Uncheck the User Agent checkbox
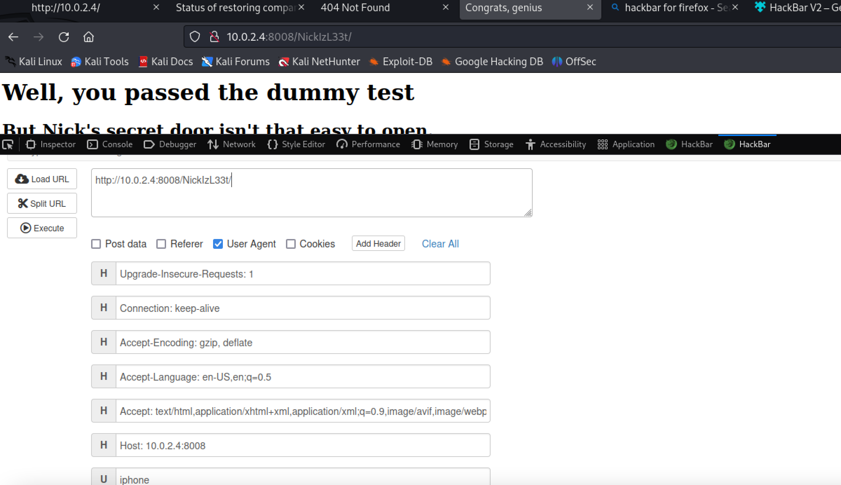The height and width of the screenshot is (485, 841). pyautogui.click(x=218, y=244)
